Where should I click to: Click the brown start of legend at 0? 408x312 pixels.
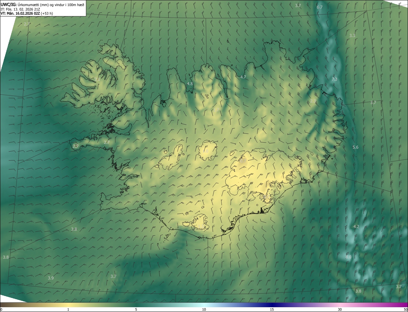pyautogui.click(x=2, y=305)
